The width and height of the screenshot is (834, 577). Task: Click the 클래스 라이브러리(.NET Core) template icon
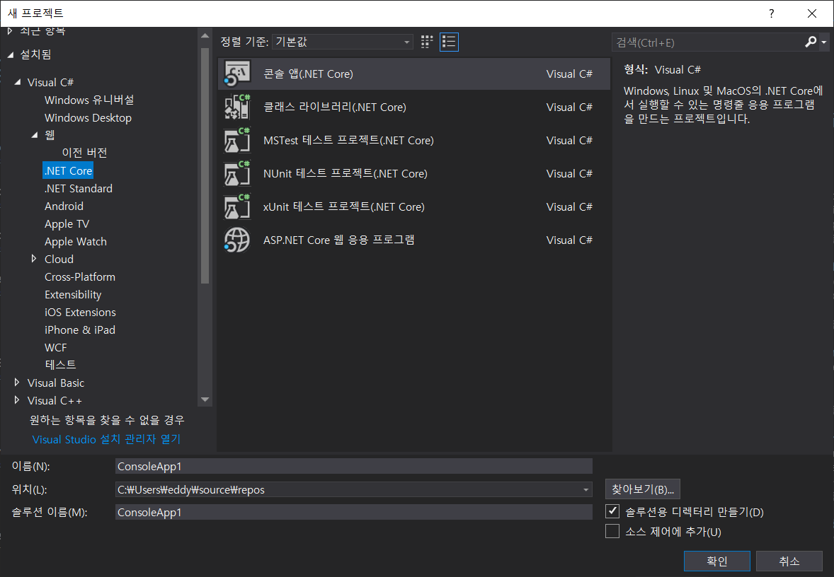click(x=236, y=107)
